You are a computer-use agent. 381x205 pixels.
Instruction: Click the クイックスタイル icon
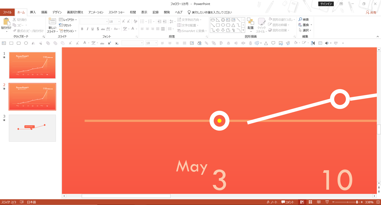[261, 25]
